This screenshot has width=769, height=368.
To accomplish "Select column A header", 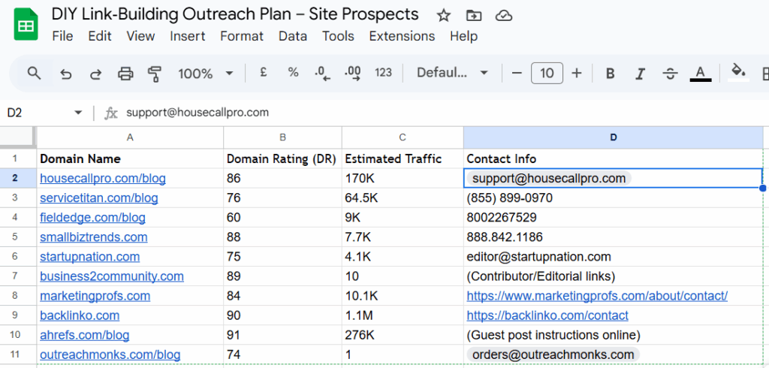I will click(130, 138).
